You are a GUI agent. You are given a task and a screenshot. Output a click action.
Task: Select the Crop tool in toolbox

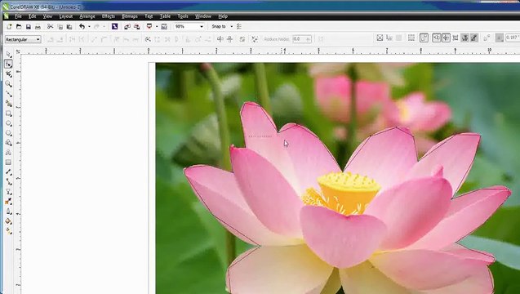pos(9,74)
